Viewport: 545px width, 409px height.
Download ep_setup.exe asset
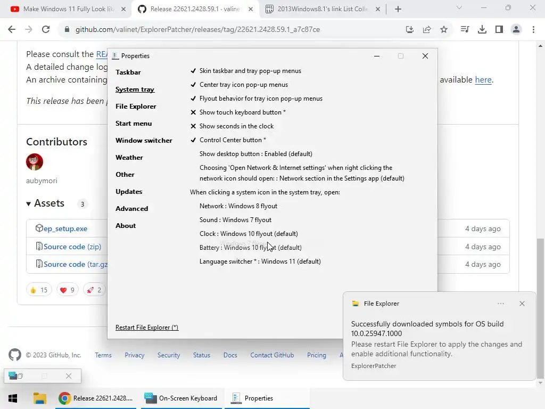[x=65, y=228]
